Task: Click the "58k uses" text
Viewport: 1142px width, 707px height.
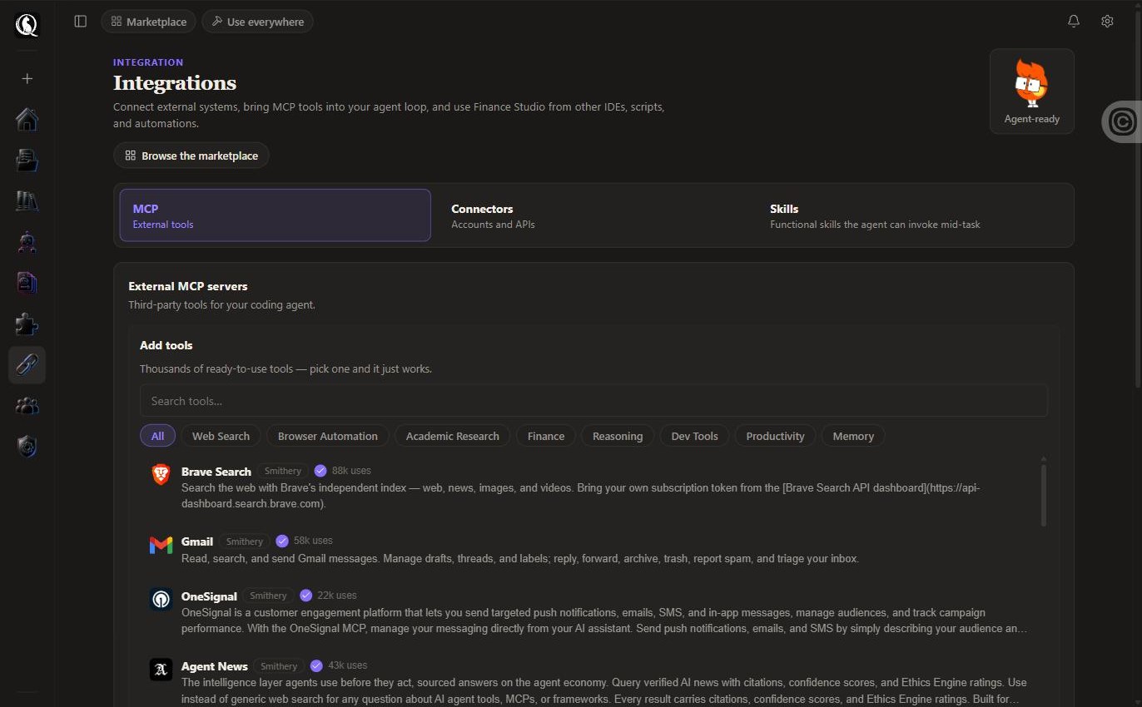Action: [313, 541]
